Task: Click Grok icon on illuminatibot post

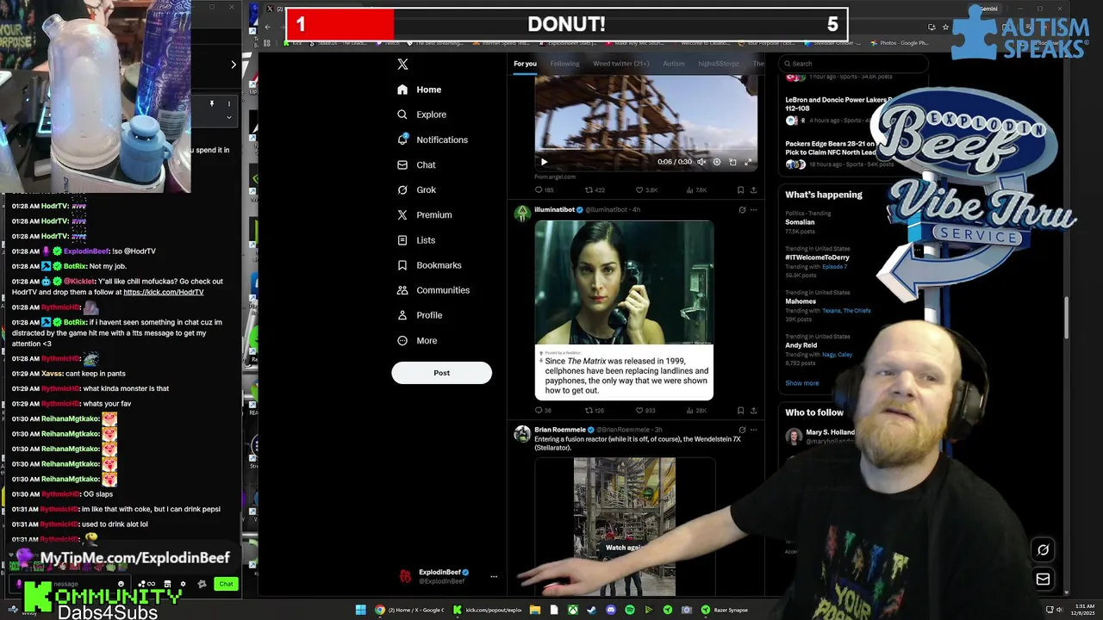Action: pyautogui.click(x=742, y=209)
